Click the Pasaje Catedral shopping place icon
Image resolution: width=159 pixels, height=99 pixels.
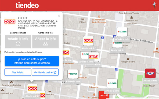(x=128, y=59)
